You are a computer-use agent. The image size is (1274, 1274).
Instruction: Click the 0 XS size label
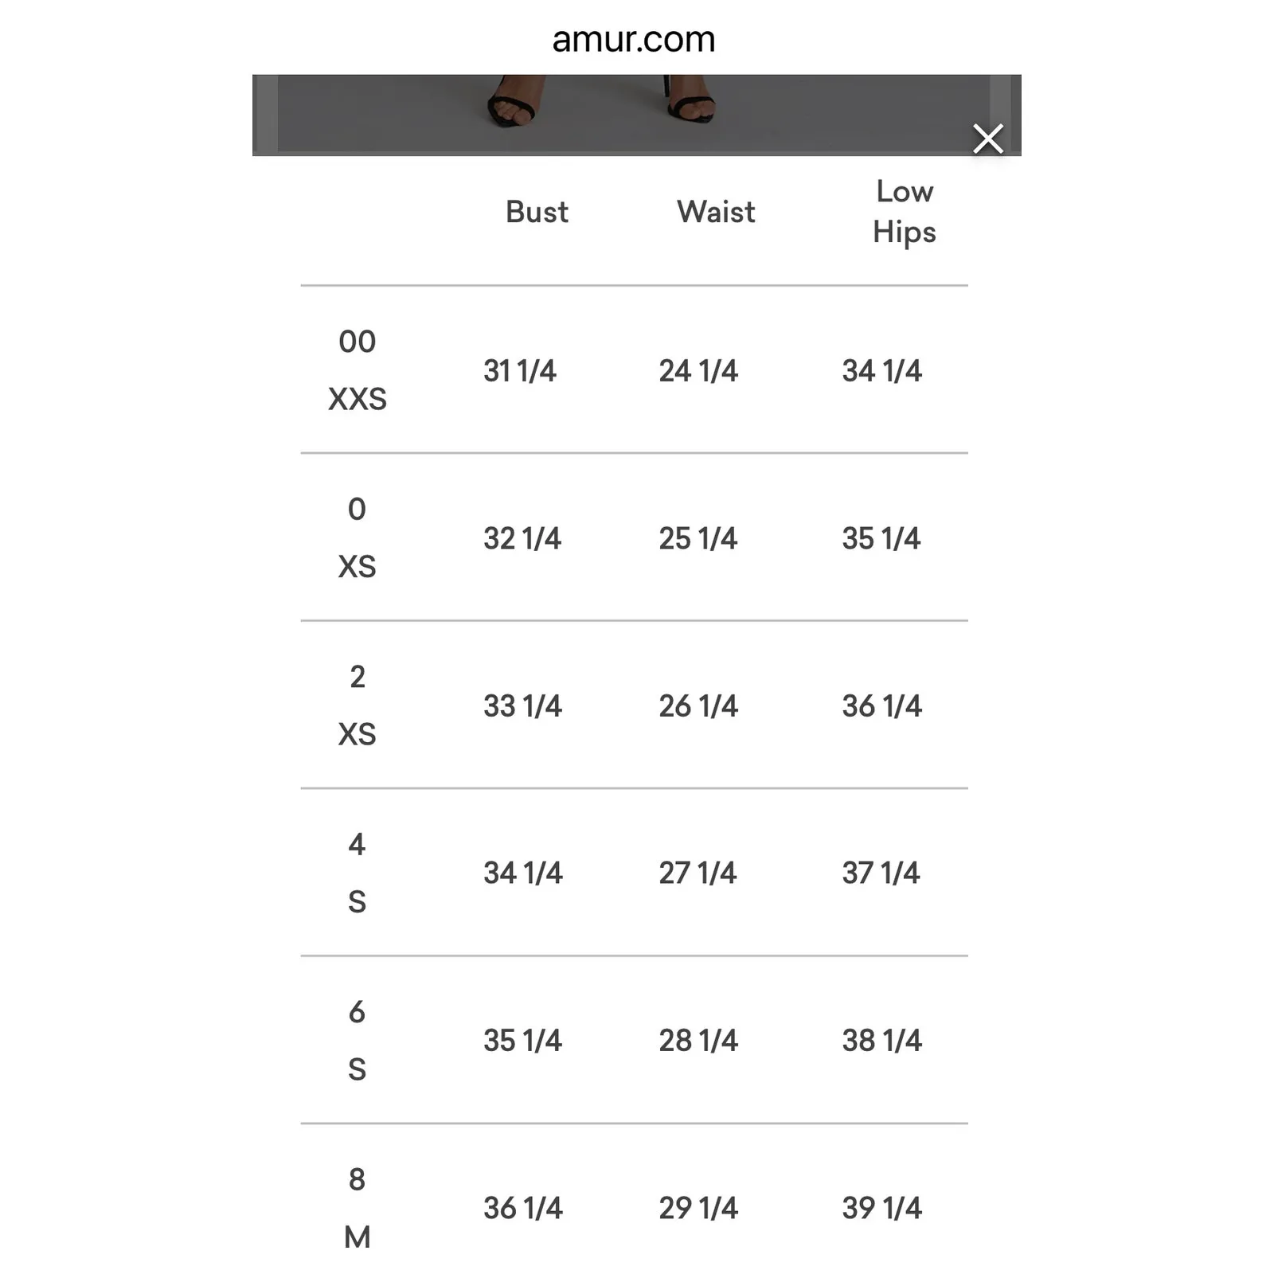tap(357, 537)
